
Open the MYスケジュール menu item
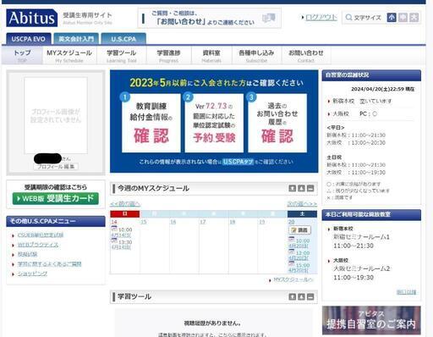[69, 56]
